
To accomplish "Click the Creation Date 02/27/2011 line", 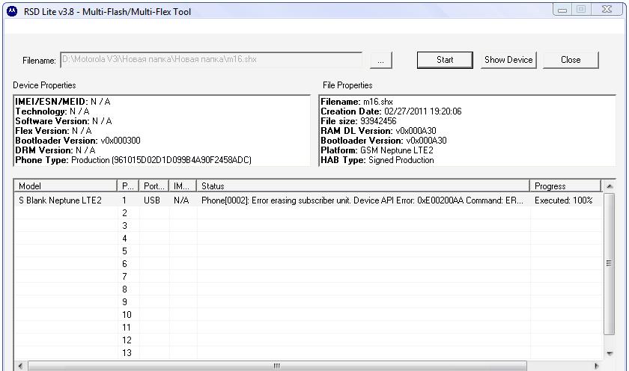I will [391, 111].
